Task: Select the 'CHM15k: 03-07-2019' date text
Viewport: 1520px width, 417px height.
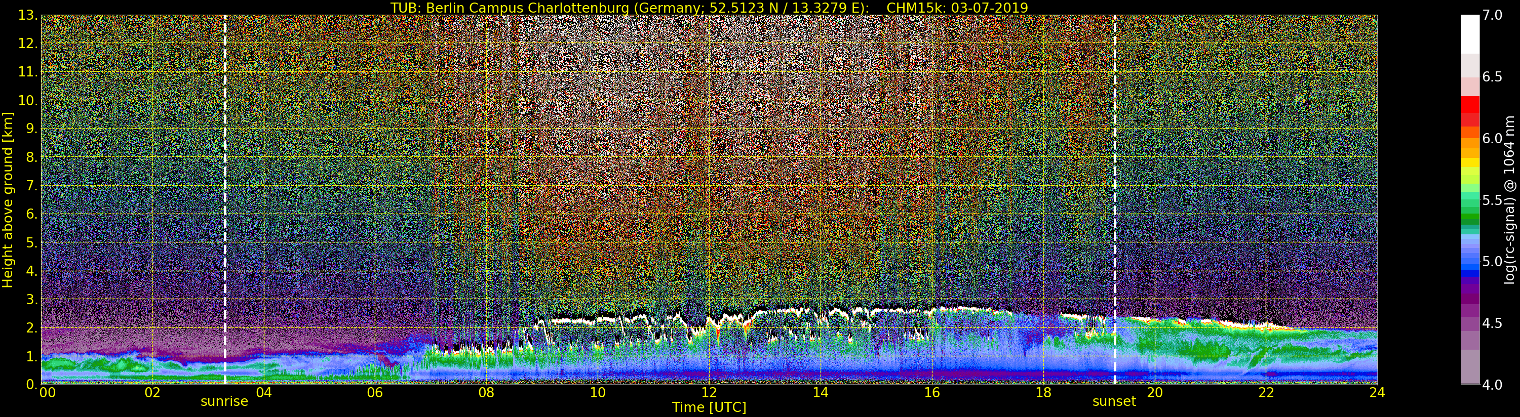Action: 957,8
